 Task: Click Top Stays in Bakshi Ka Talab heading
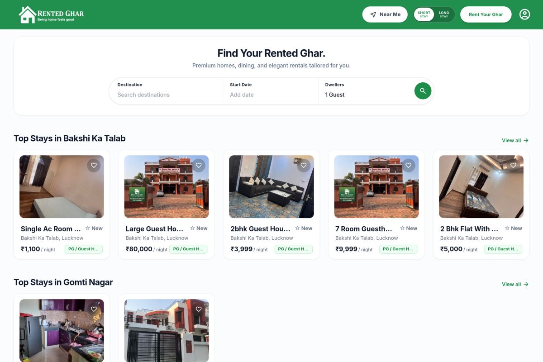pyautogui.click(x=70, y=138)
